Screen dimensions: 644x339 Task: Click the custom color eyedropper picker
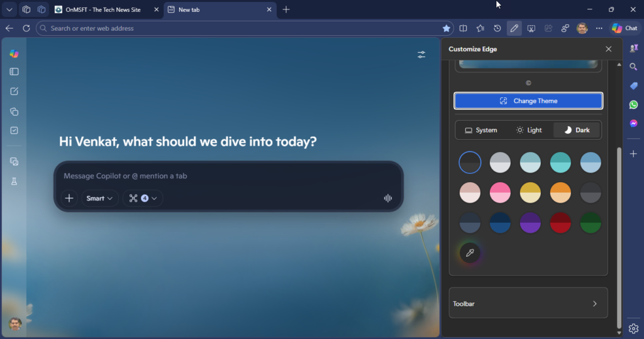click(x=470, y=253)
